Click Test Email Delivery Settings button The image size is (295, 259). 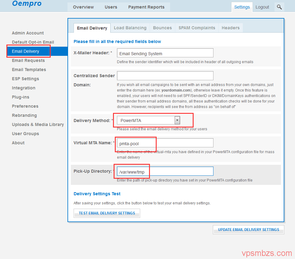pos(107,213)
